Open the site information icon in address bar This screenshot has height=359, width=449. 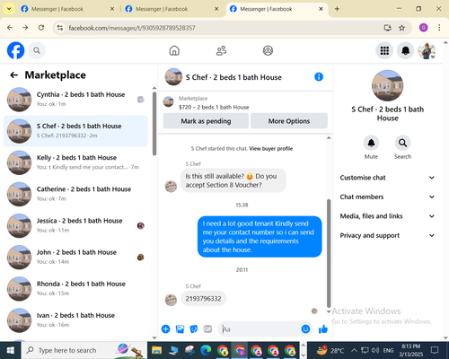[60, 28]
